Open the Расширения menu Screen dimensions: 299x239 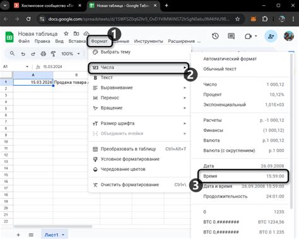pos(181,41)
